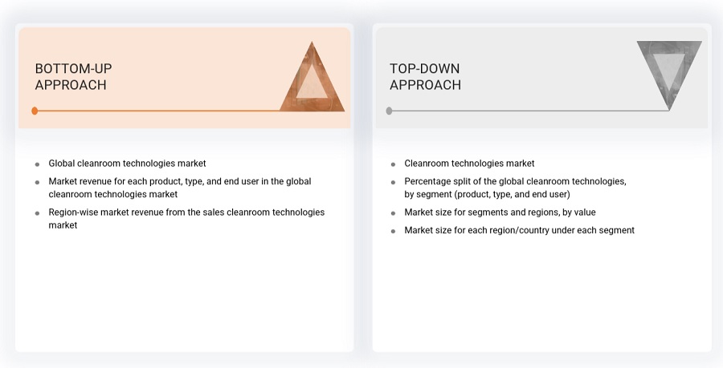Click 'Market size for segments and regions' item
The width and height of the screenshot is (723, 368).
tap(500, 212)
